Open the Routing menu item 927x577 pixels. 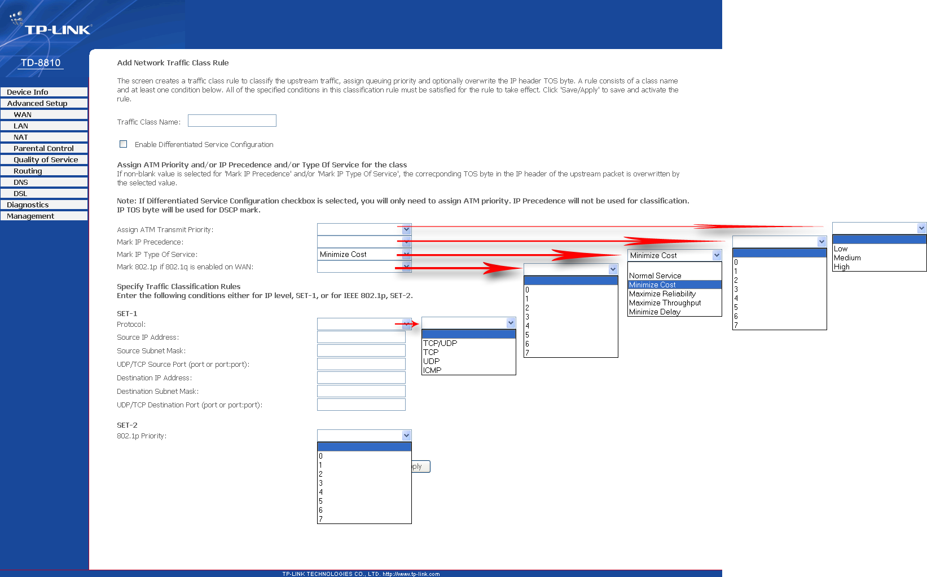(44, 171)
